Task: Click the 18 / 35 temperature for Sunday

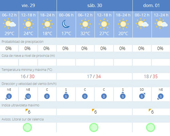Action: 151,76
